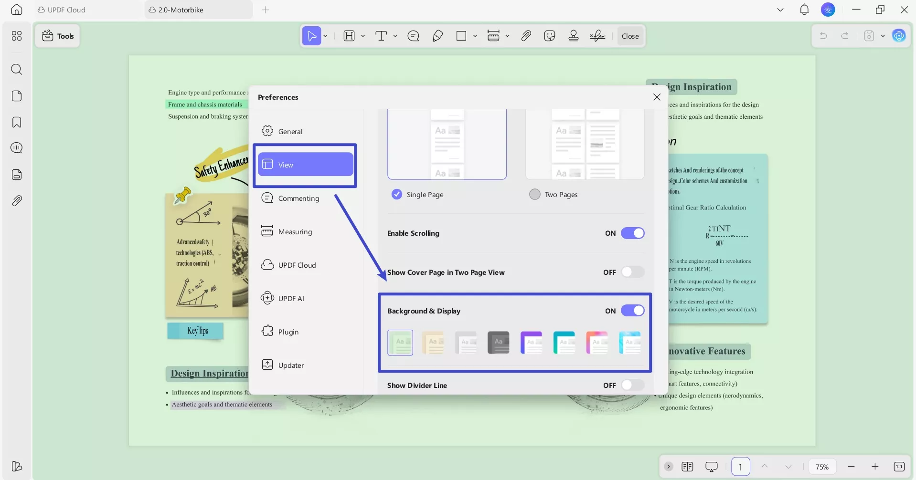Select the cursor selection tool
This screenshot has width=916, height=480.
311,36
